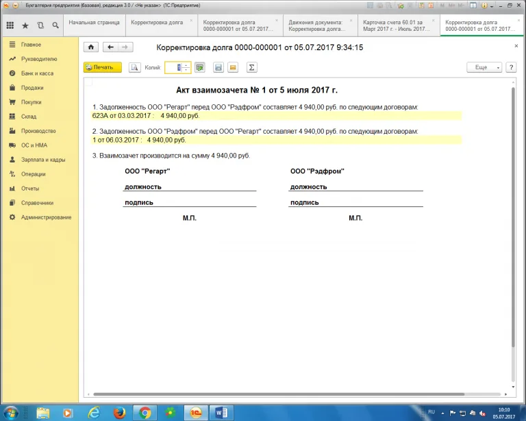Click the sum (Σ) icon
The image size is (526, 421).
pyautogui.click(x=251, y=67)
